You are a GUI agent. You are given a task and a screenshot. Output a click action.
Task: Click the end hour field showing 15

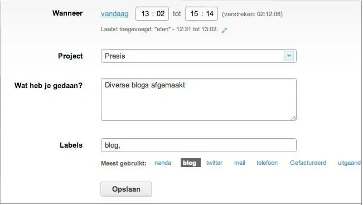pos(194,14)
